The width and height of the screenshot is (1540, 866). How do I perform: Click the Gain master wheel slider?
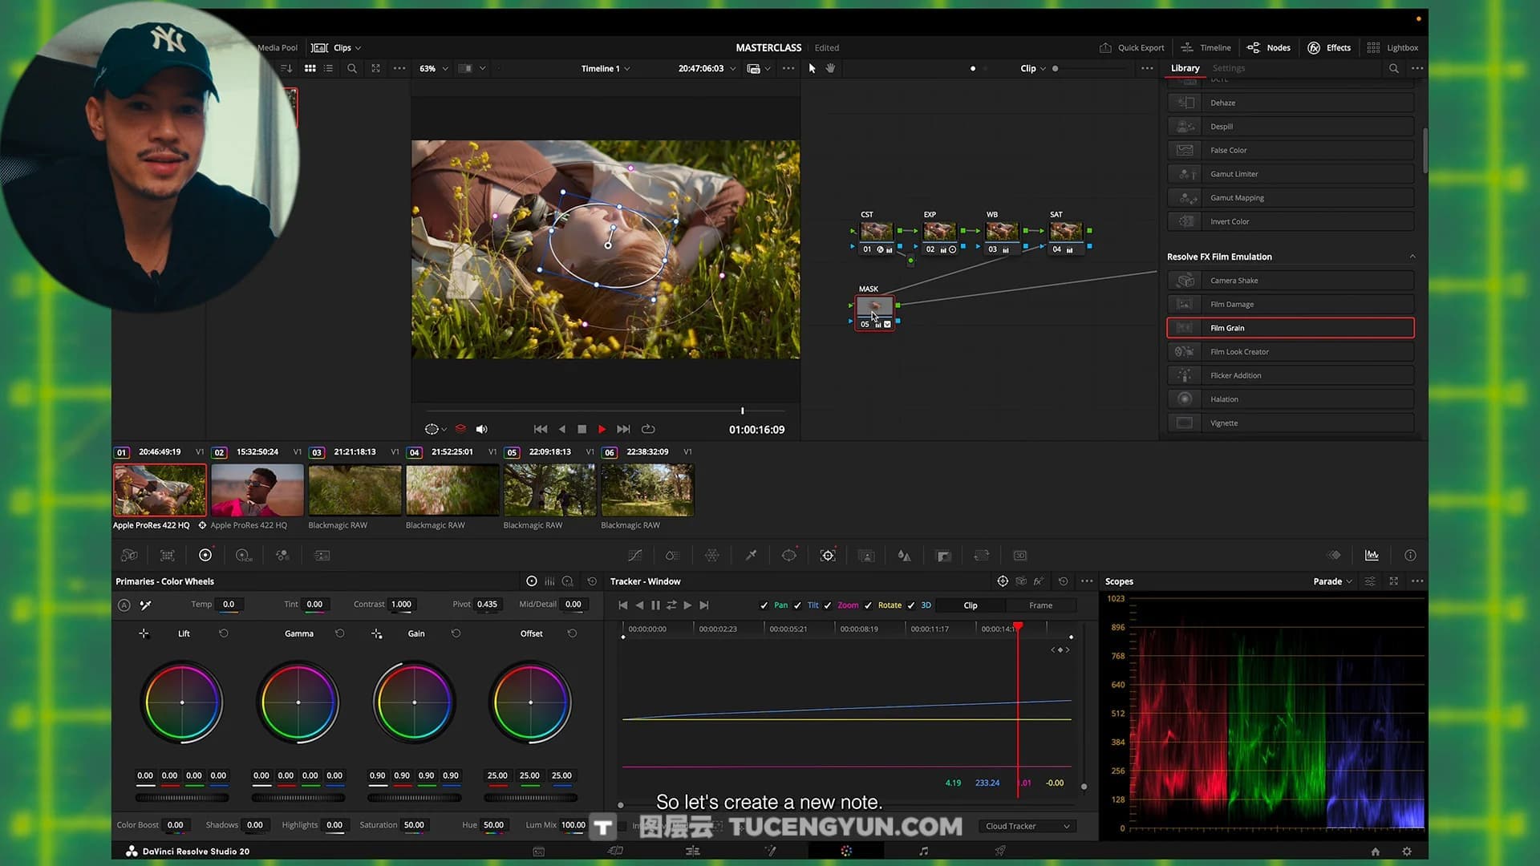[414, 798]
